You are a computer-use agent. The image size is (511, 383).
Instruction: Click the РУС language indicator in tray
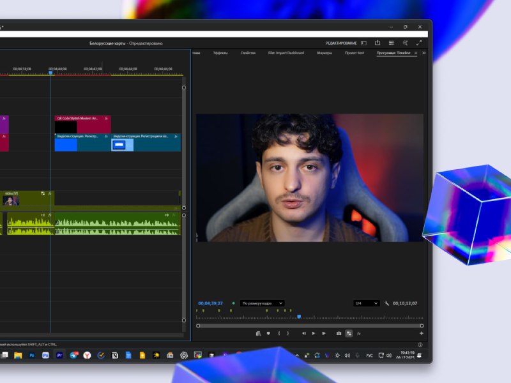(x=369, y=356)
